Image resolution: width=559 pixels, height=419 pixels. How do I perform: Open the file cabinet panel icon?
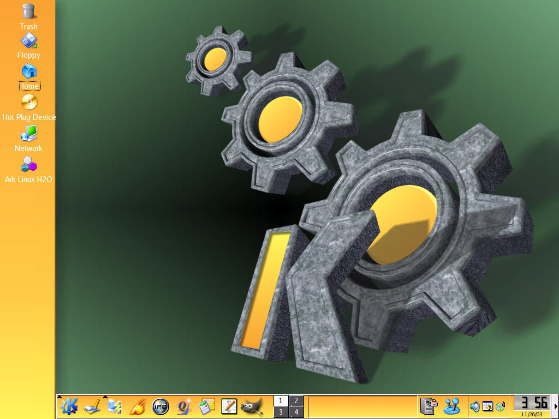[429, 406]
